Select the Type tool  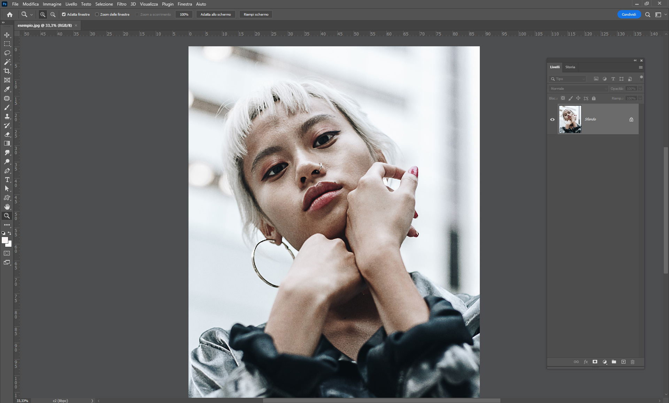point(7,180)
